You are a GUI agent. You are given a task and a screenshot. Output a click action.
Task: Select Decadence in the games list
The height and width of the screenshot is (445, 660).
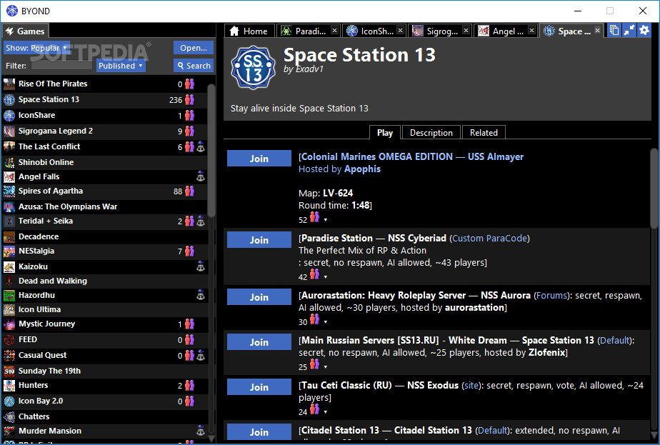point(105,236)
